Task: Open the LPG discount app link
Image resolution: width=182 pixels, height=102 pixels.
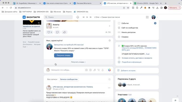Action: coord(139,49)
